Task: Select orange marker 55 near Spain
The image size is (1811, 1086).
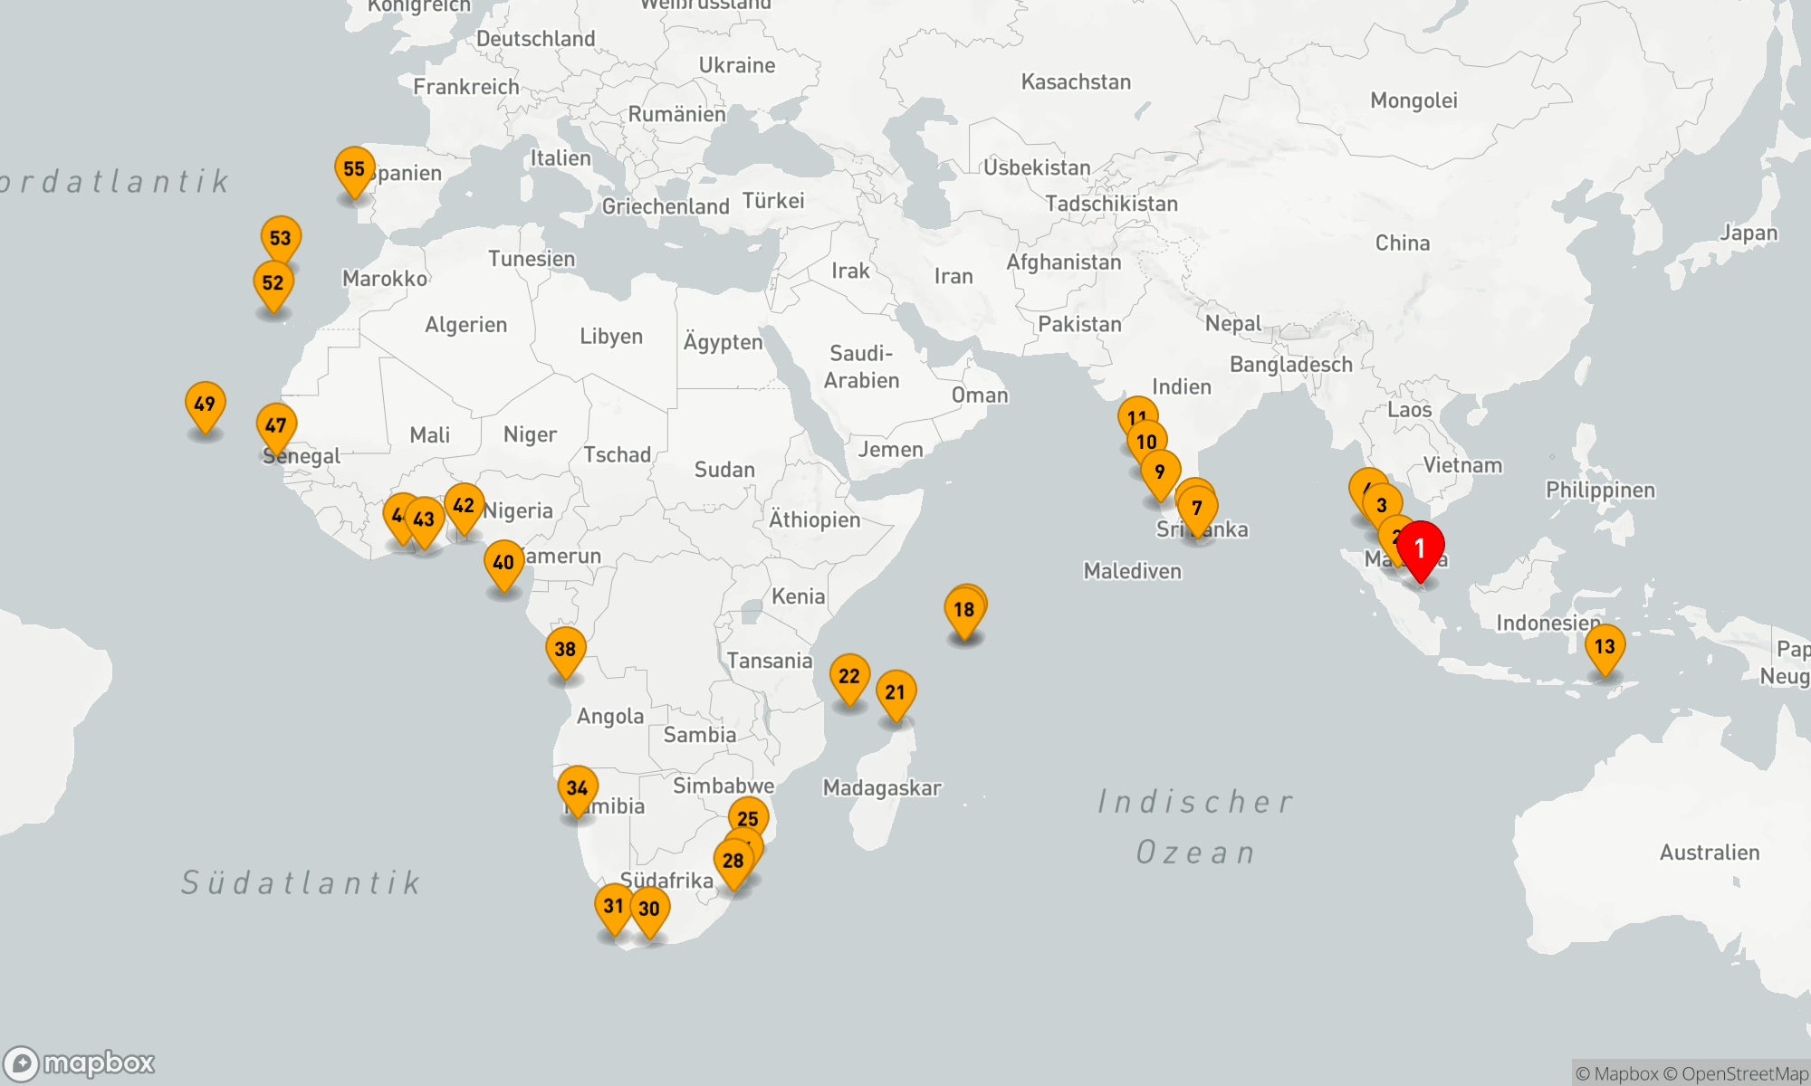Action: coord(354,169)
